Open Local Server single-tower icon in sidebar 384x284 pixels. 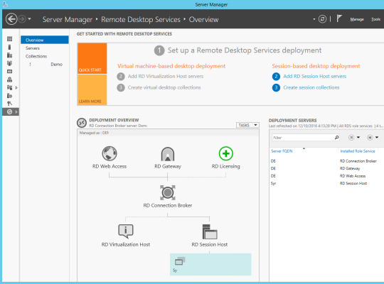click(9, 47)
